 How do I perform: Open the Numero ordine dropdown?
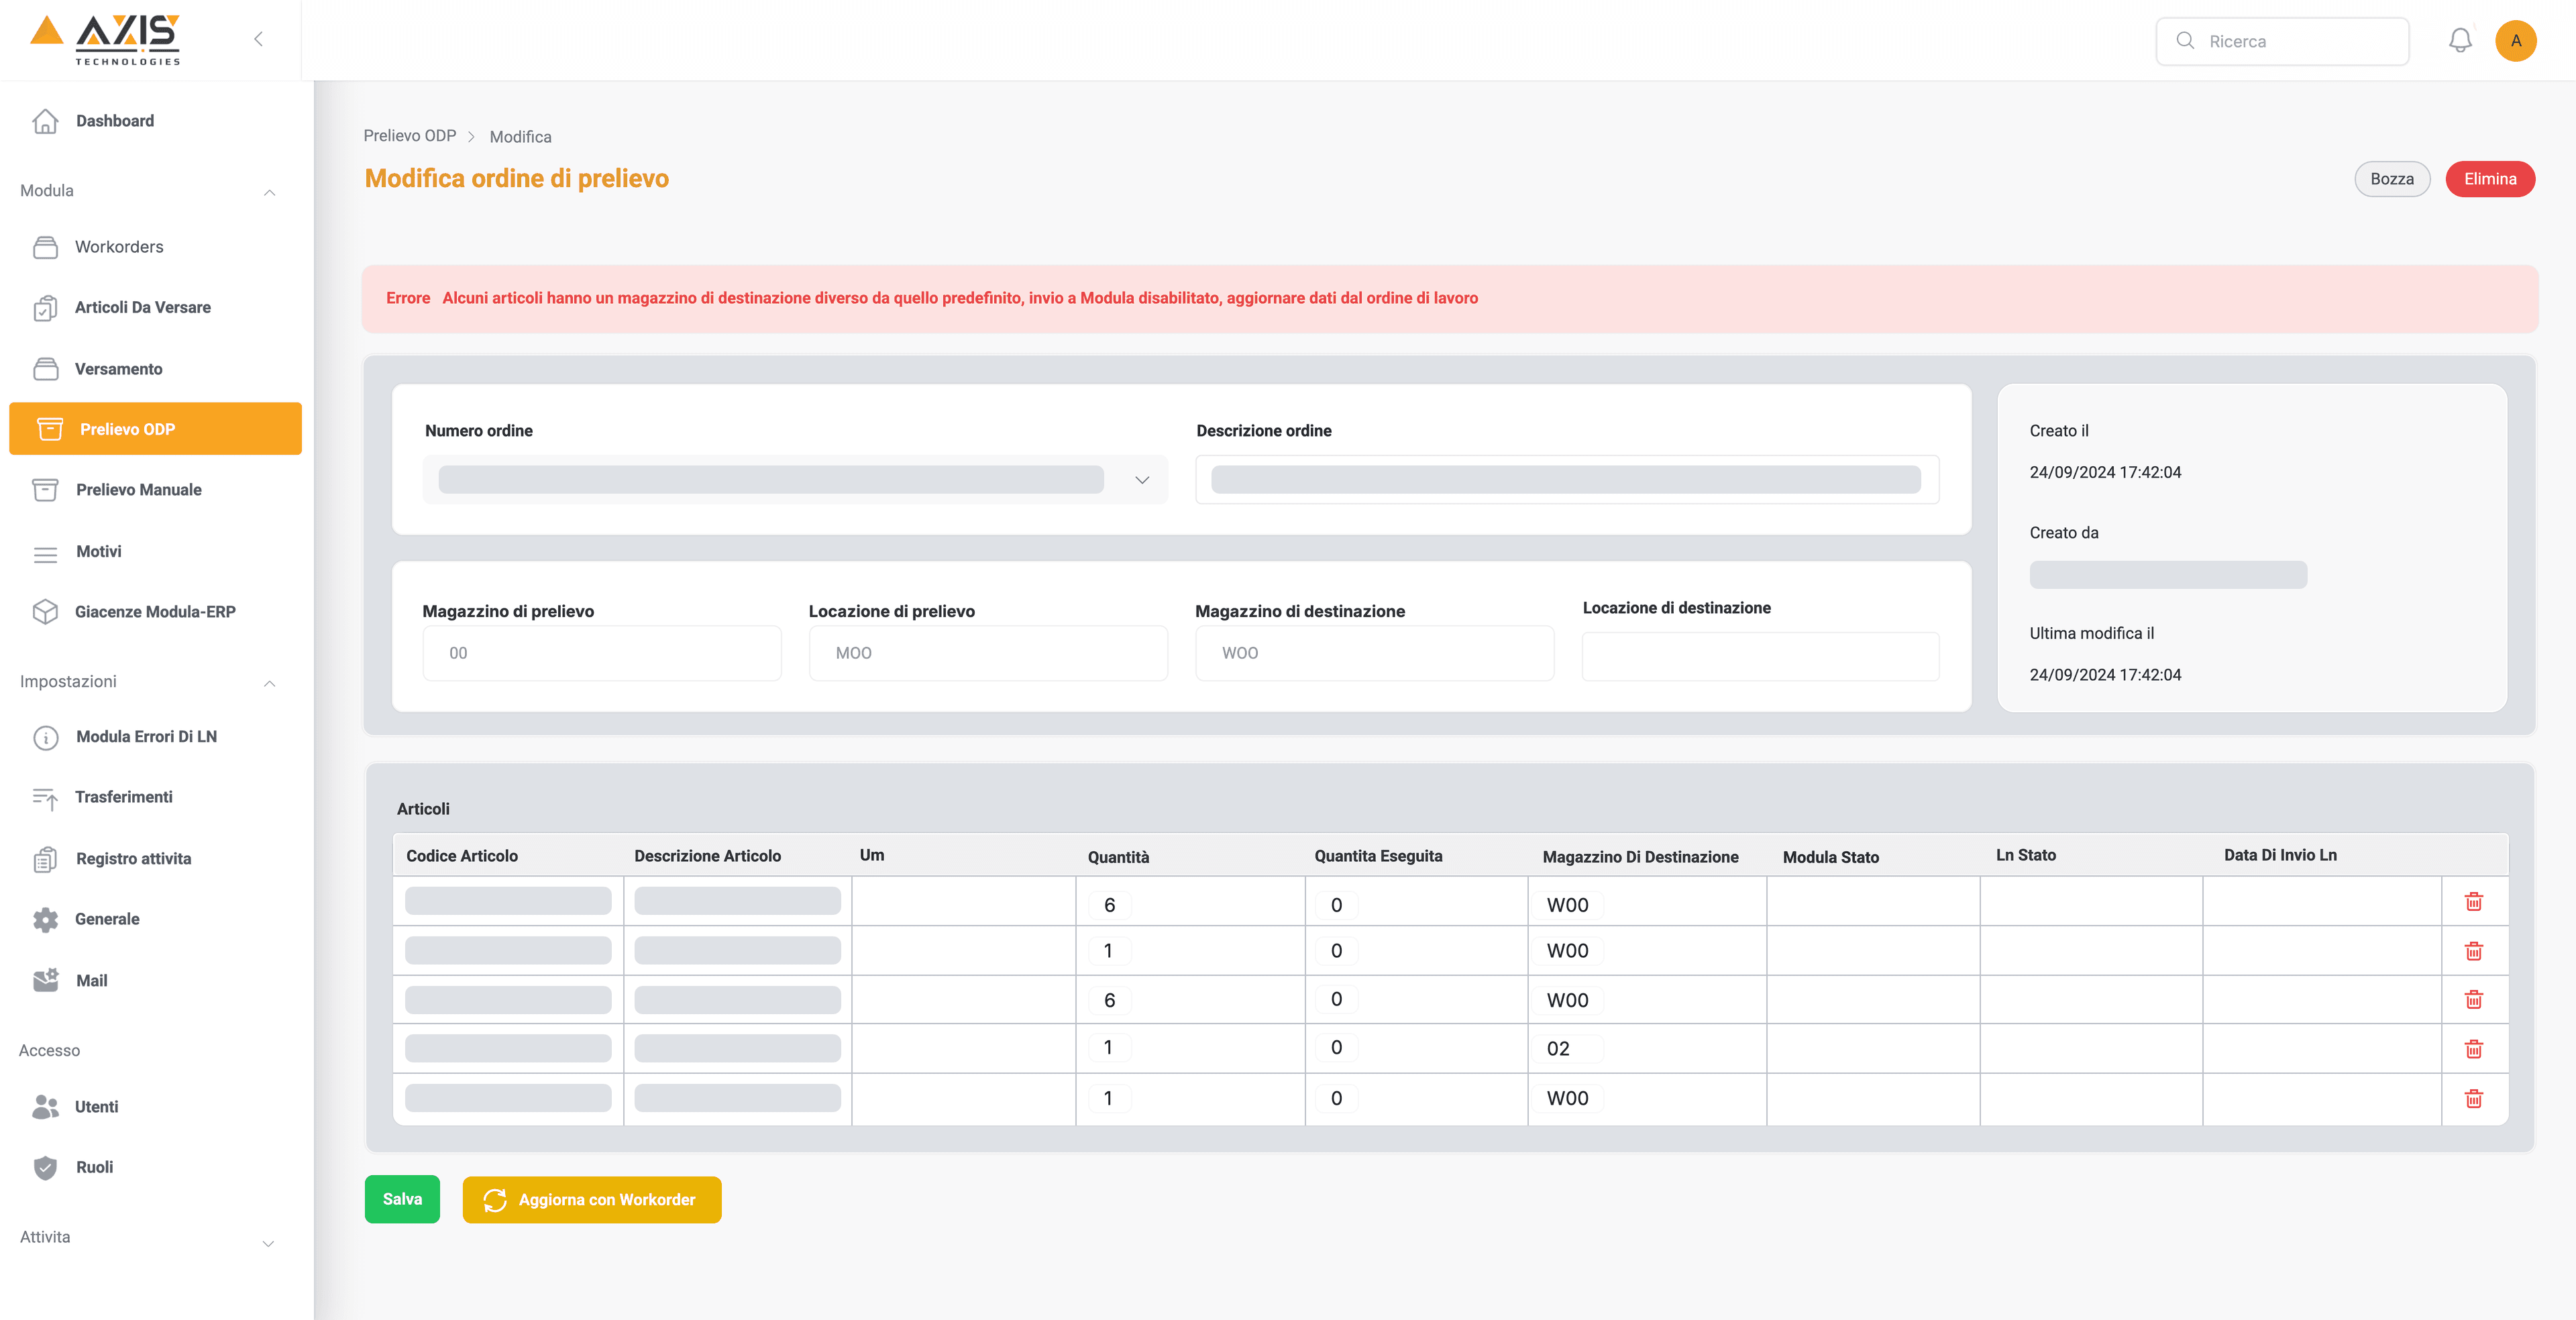1142,480
